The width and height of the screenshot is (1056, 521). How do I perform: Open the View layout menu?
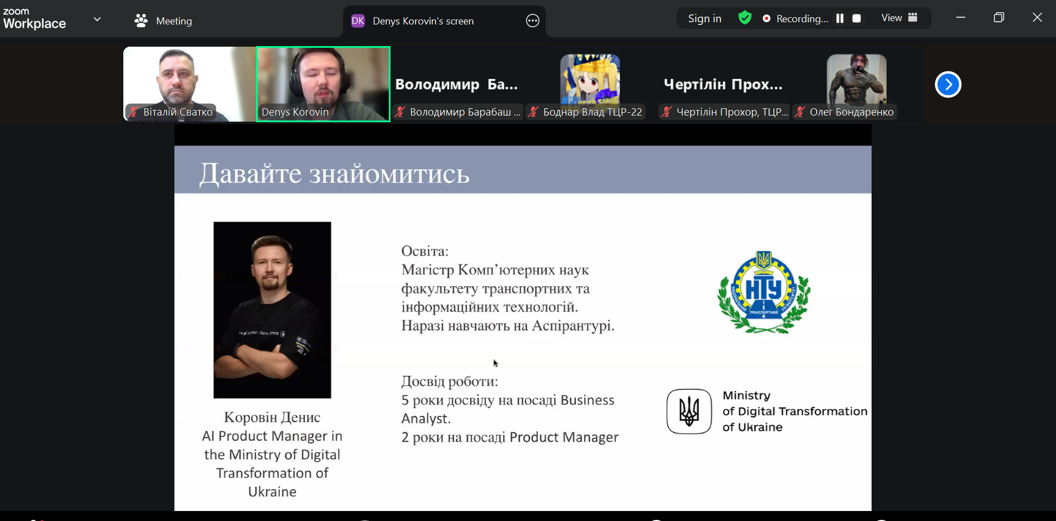coord(899,18)
